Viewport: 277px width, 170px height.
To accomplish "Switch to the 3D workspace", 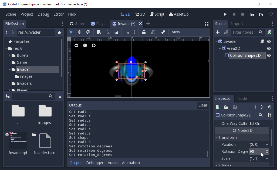I will click(x=140, y=14).
